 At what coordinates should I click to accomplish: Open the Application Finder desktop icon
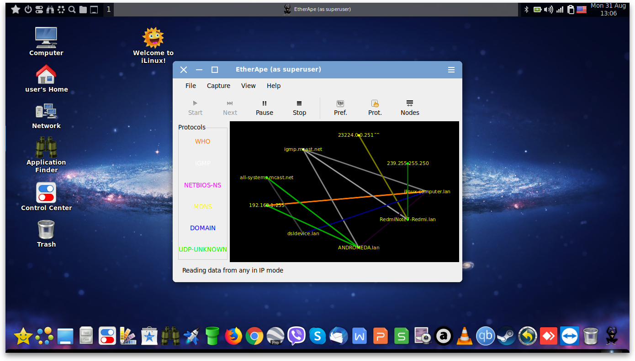46,155
